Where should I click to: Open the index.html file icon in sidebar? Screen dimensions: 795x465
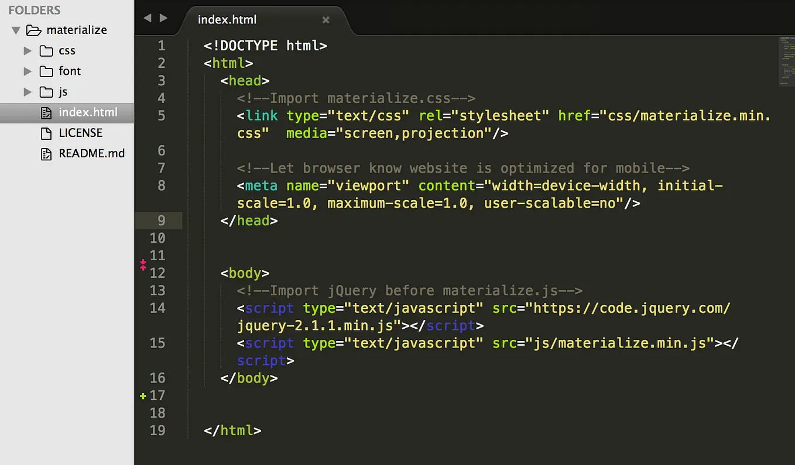[46, 112]
